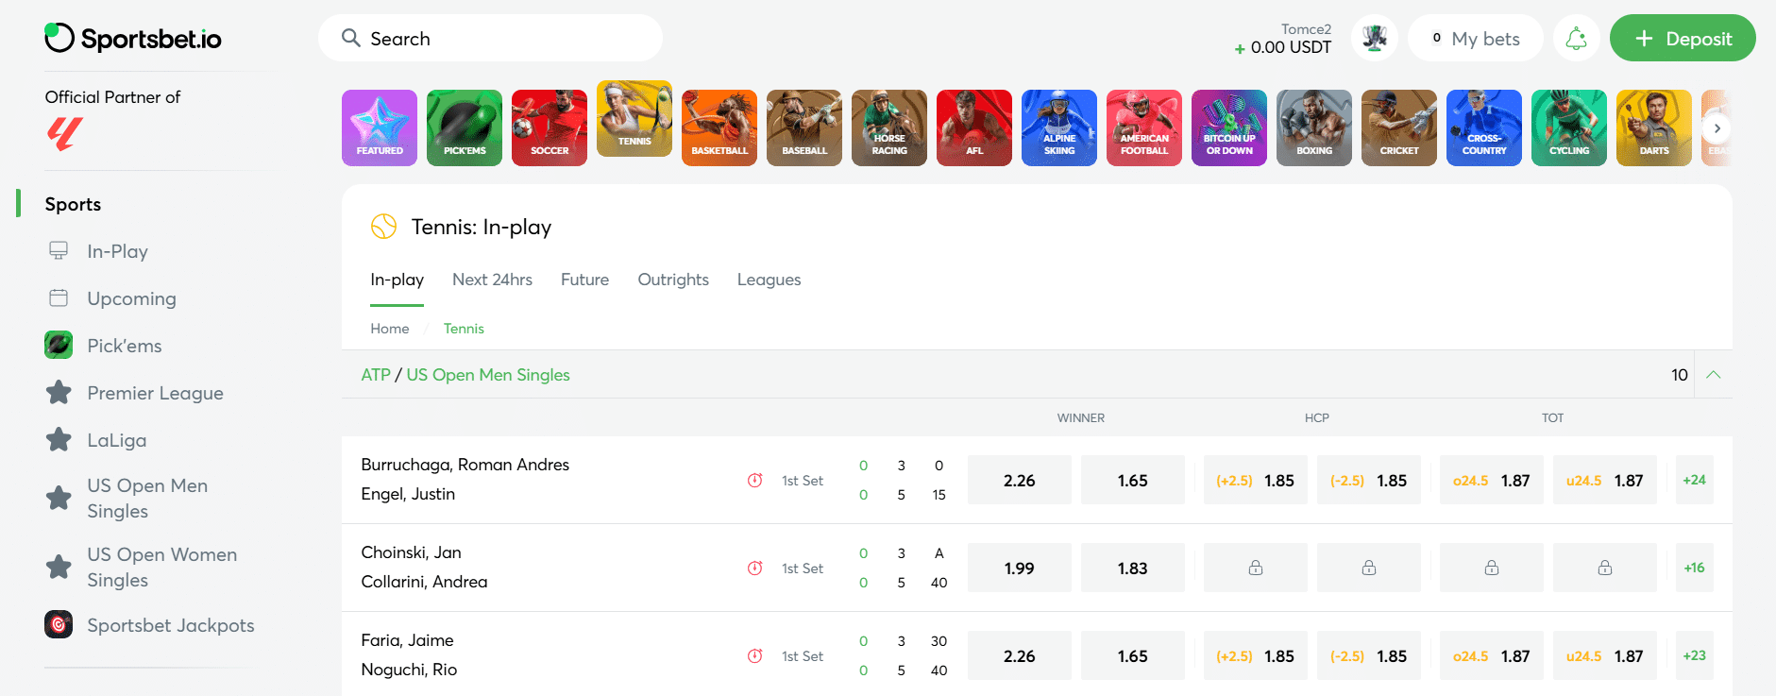Click the Pick'ems icon in the sidebar

pyautogui.click(x=59, y=345)
